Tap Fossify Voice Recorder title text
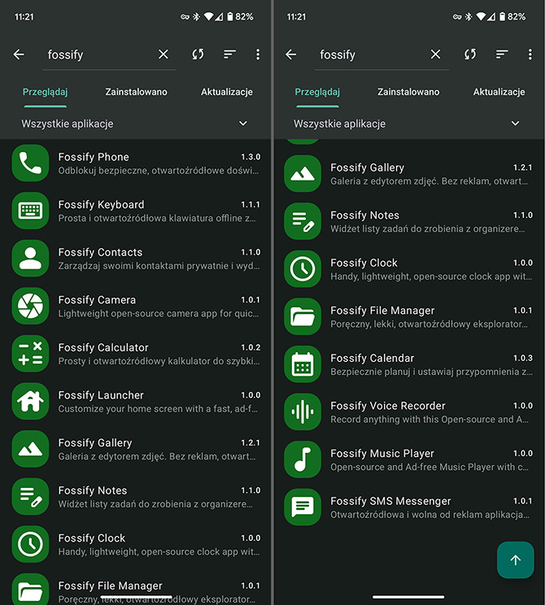Image resolution: width=545 pixels, height=605 pixels. (388, 406)
